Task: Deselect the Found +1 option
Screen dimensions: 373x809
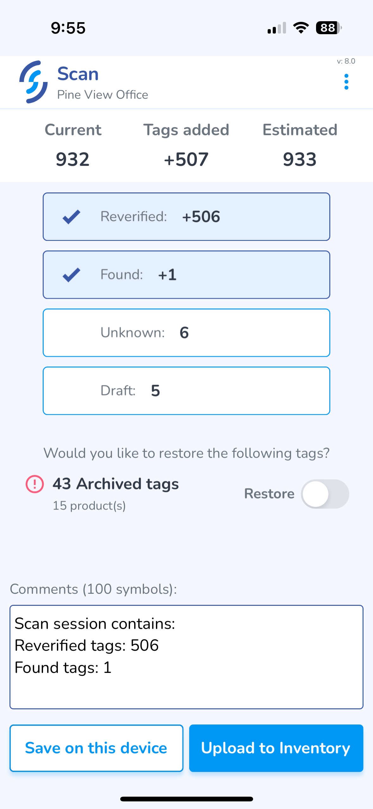Action: tap(186, 275)
